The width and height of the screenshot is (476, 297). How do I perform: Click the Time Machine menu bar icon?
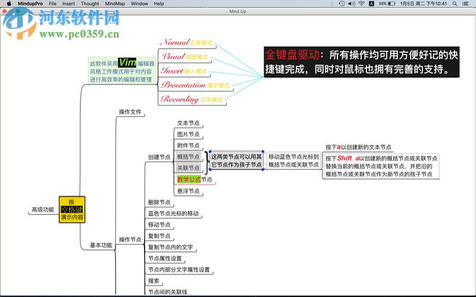point(342,4)
